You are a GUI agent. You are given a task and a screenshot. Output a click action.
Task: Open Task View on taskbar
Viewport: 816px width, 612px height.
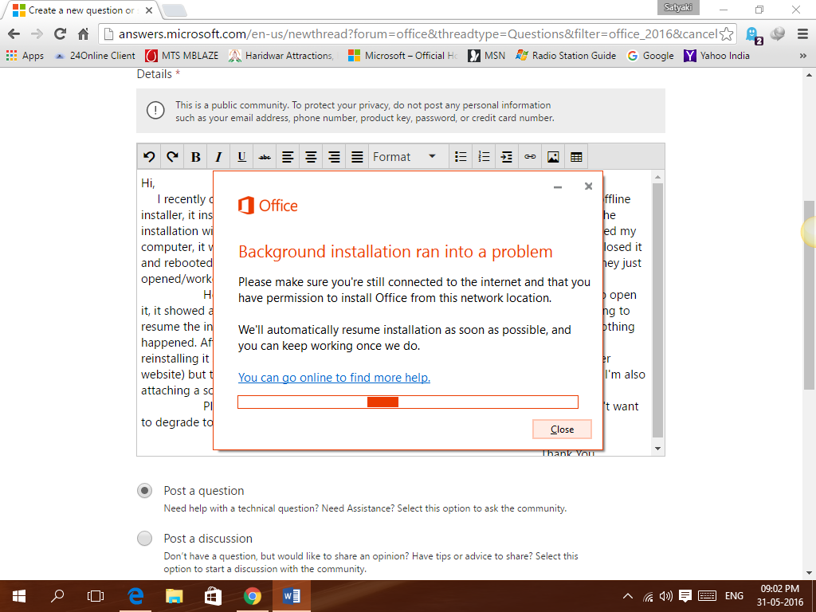point(96,596)
